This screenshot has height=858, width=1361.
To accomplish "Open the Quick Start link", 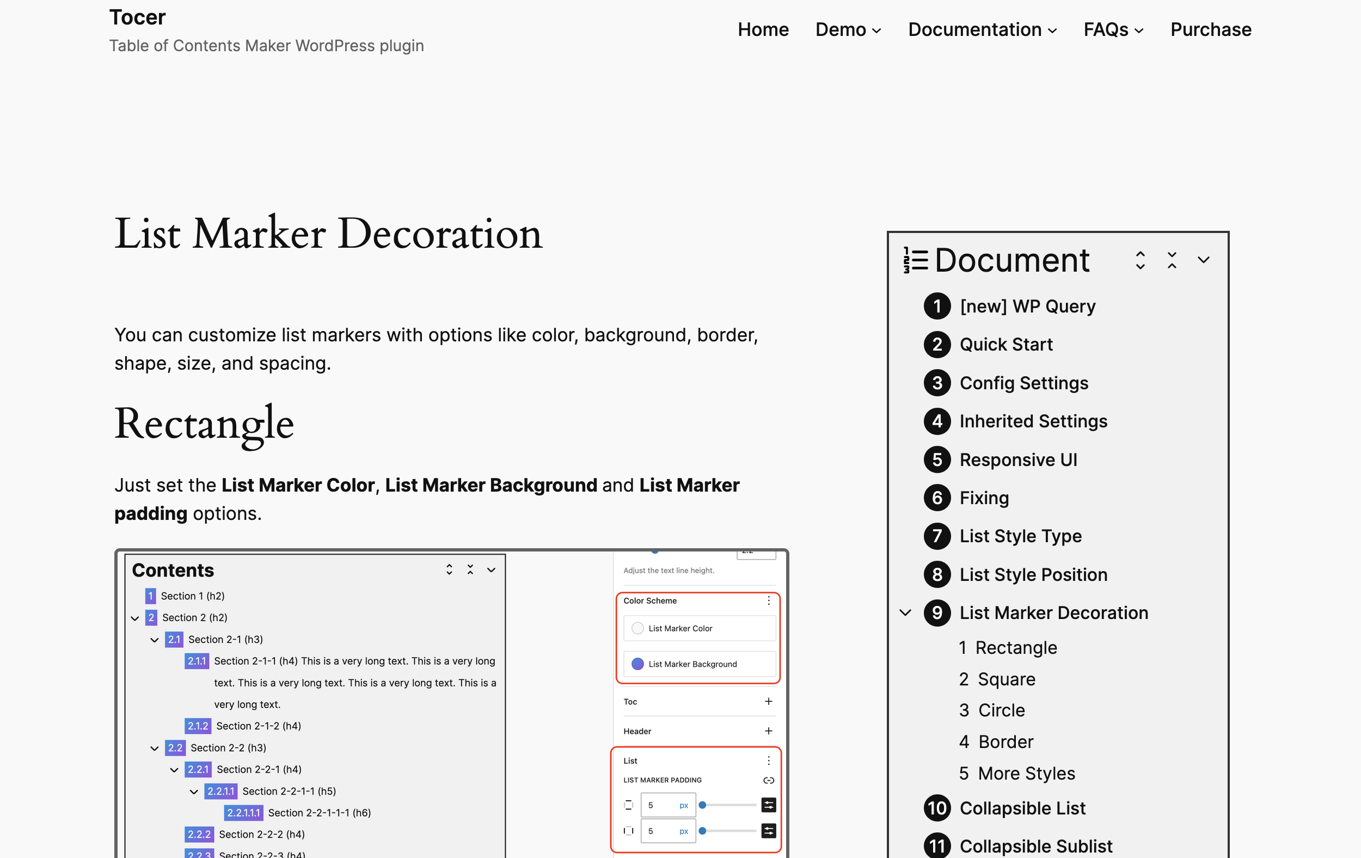I will [1006, 344].
